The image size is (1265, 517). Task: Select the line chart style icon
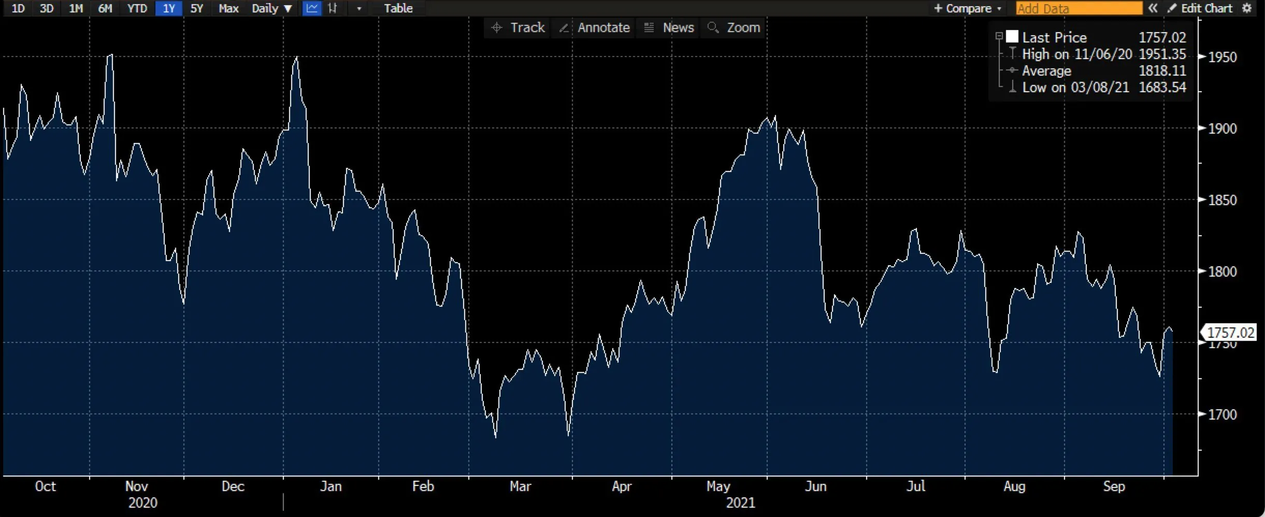click(x=312, y=8)
